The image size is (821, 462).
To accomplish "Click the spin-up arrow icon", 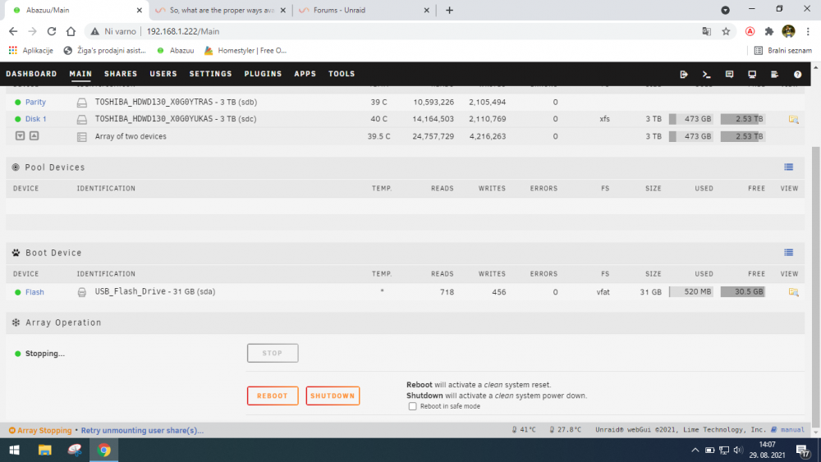I will tap(34, 136).
